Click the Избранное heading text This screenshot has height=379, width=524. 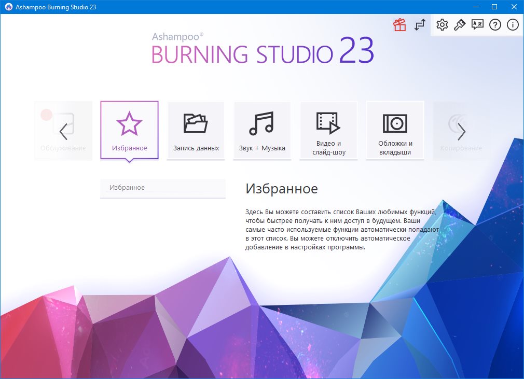click(x=282, y=189)
